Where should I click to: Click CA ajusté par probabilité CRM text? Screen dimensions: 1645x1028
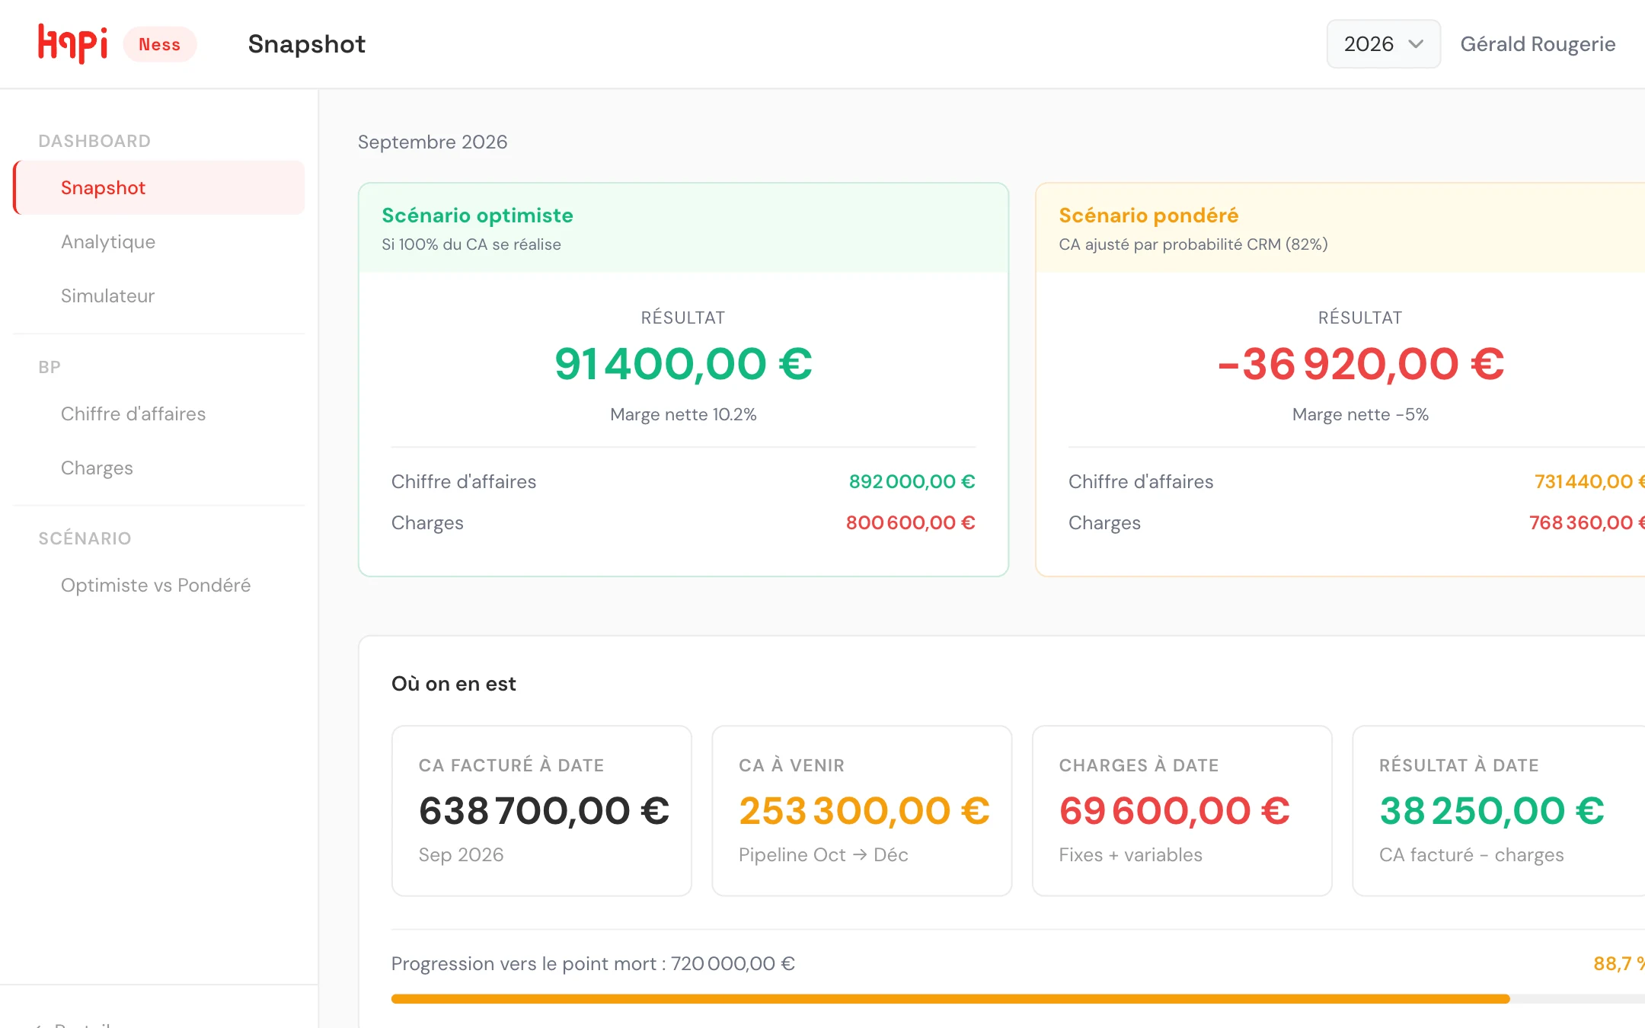[x=1193, y=244]
